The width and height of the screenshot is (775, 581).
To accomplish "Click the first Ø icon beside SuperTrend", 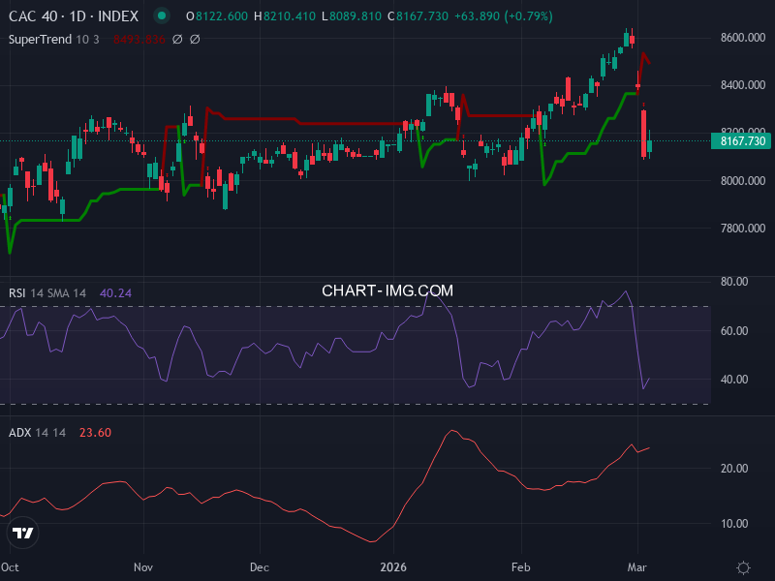I will [177, 39].
